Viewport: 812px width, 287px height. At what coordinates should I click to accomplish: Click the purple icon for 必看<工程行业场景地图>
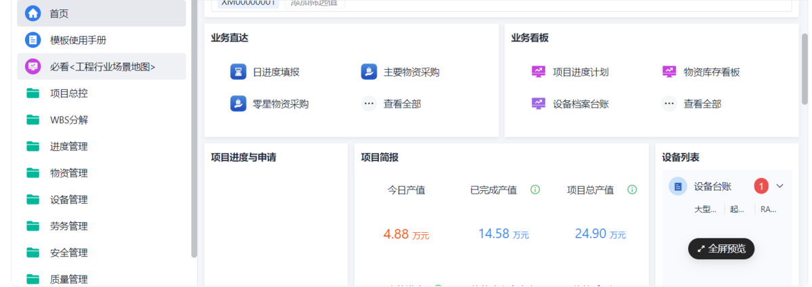tap(33, 66)
